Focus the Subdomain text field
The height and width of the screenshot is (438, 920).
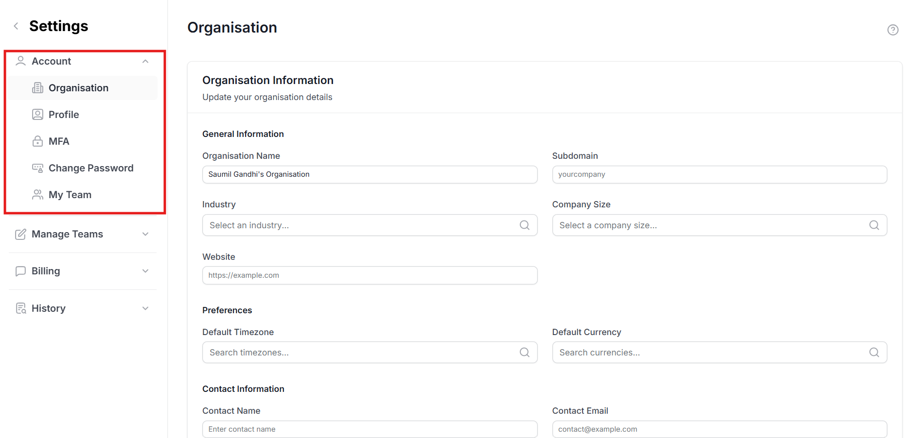(719, 174)
